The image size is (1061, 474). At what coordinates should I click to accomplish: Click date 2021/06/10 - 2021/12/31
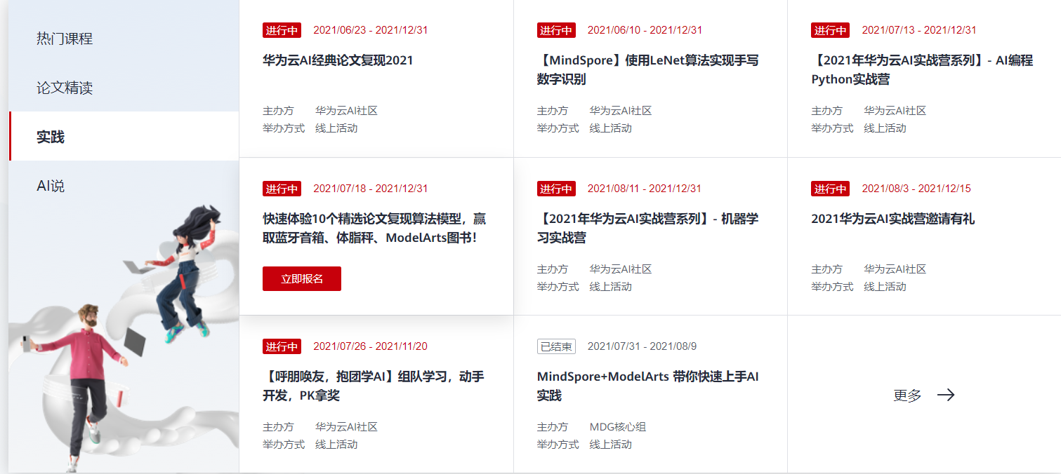(x=645, y=30)
